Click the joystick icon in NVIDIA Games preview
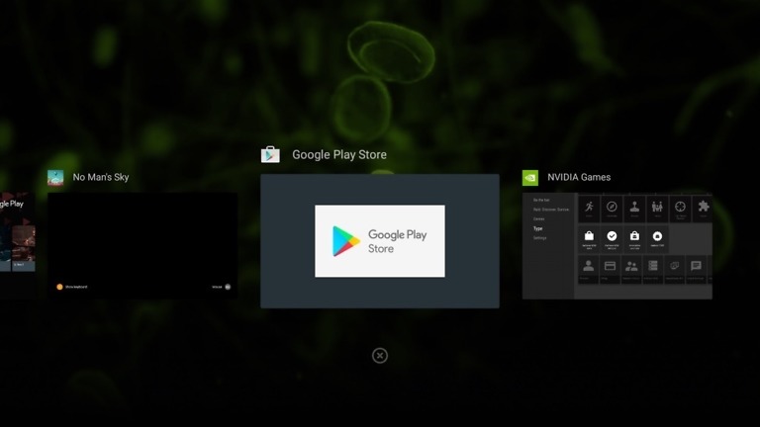Viewport: 760px width, 427px height. tap(634, 208)
